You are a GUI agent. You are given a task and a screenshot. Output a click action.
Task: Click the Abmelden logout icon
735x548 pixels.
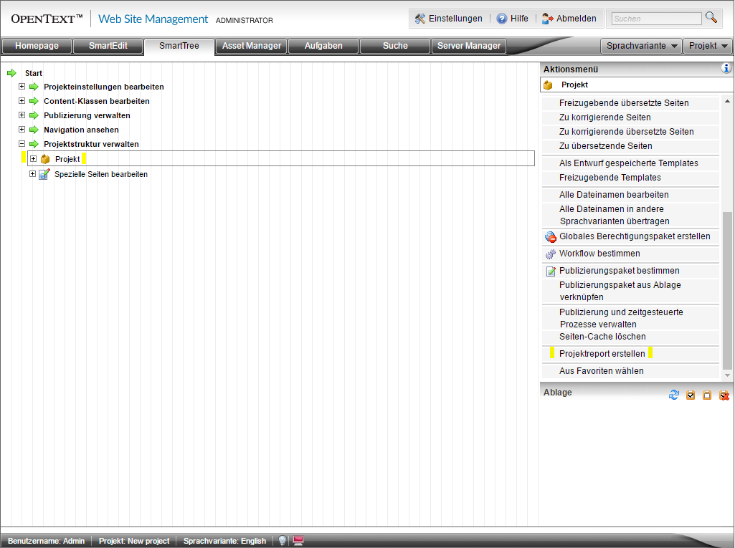[x=548, y=19]
